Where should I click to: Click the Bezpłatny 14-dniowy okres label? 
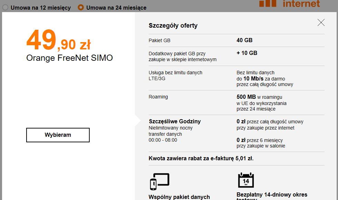(272, 195)
